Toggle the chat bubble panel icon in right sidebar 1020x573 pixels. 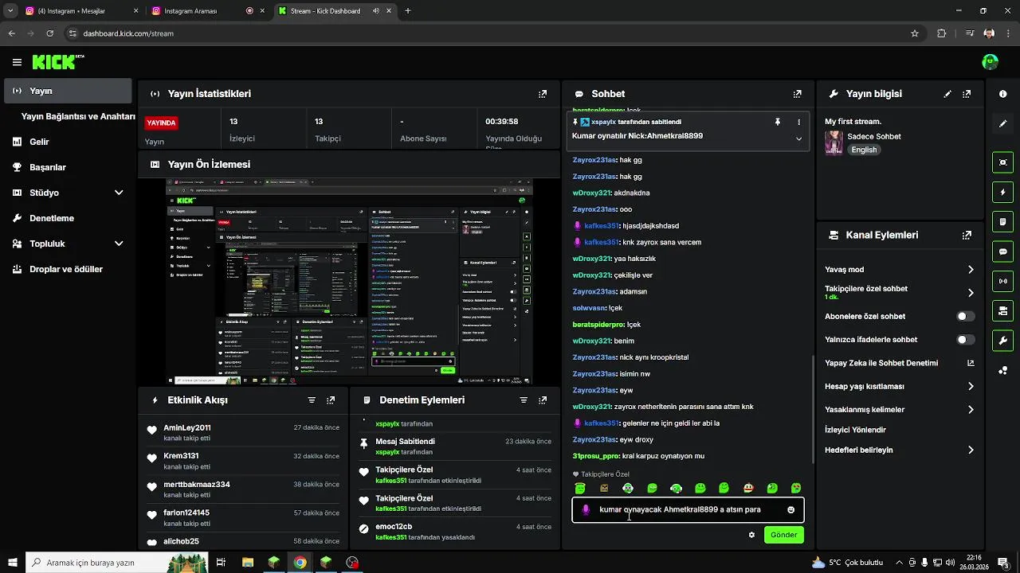(x=1002, y=251)
